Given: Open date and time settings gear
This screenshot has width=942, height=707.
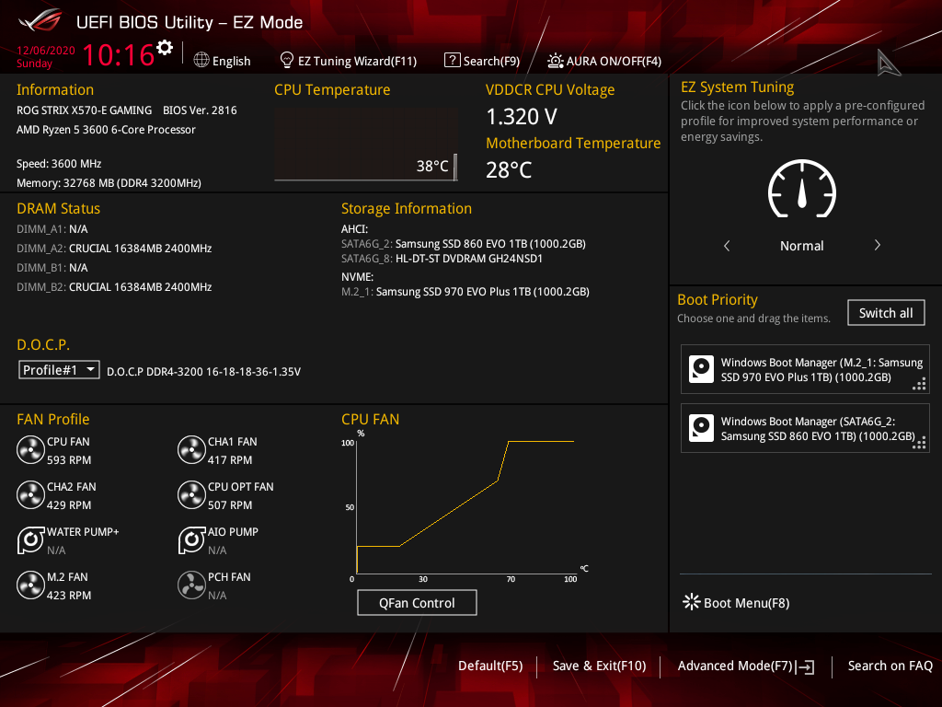Looking at the screenshot, I should click(x=165, y=48).
